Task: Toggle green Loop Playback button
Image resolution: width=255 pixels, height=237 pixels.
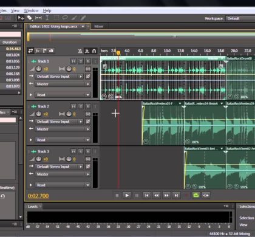Action: pos(196,195)
